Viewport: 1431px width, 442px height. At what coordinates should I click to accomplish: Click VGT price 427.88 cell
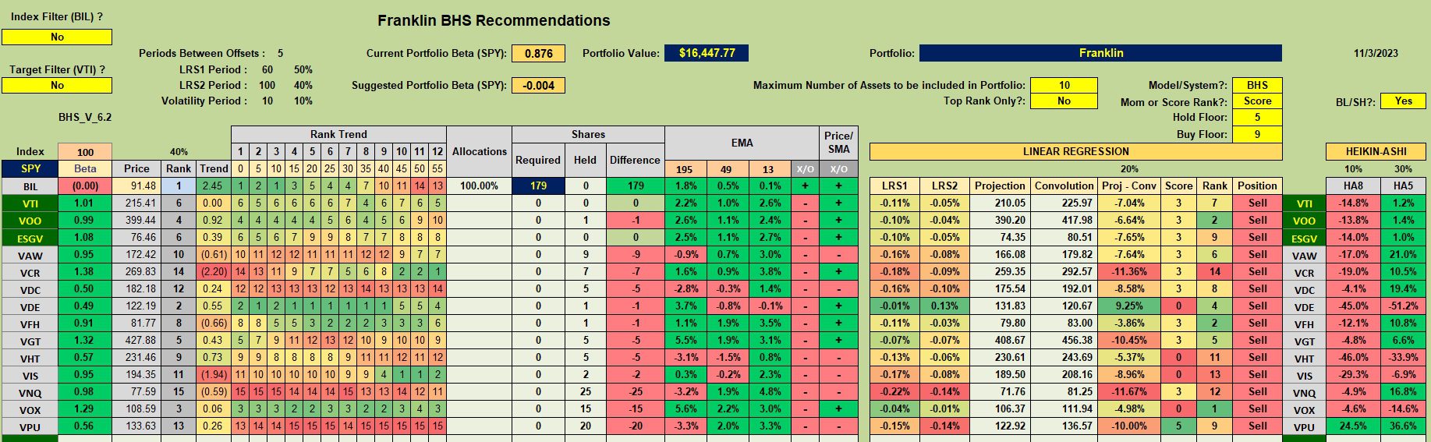[136, 340]
